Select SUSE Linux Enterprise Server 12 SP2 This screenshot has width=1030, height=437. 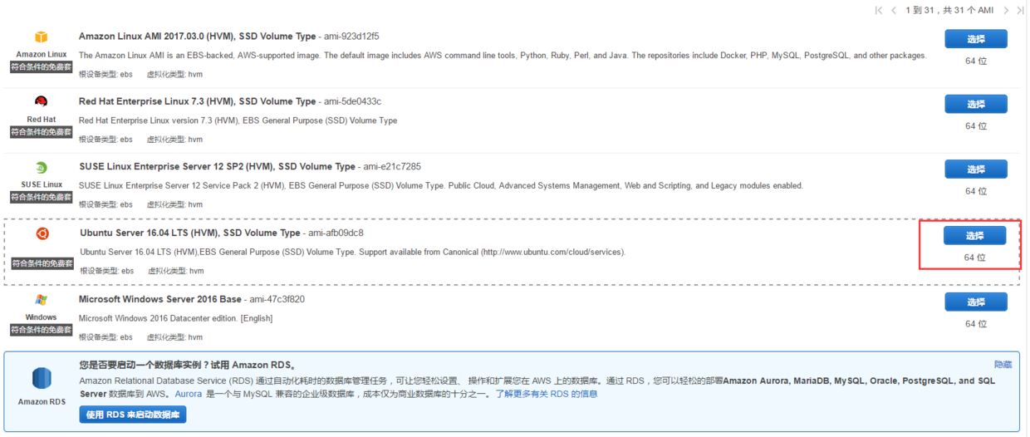pos(975,169)
